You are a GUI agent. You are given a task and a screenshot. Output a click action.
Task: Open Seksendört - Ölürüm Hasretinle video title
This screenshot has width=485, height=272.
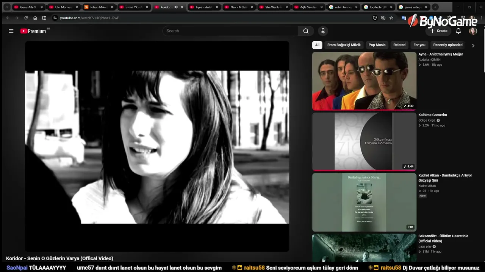pos(443,238)
